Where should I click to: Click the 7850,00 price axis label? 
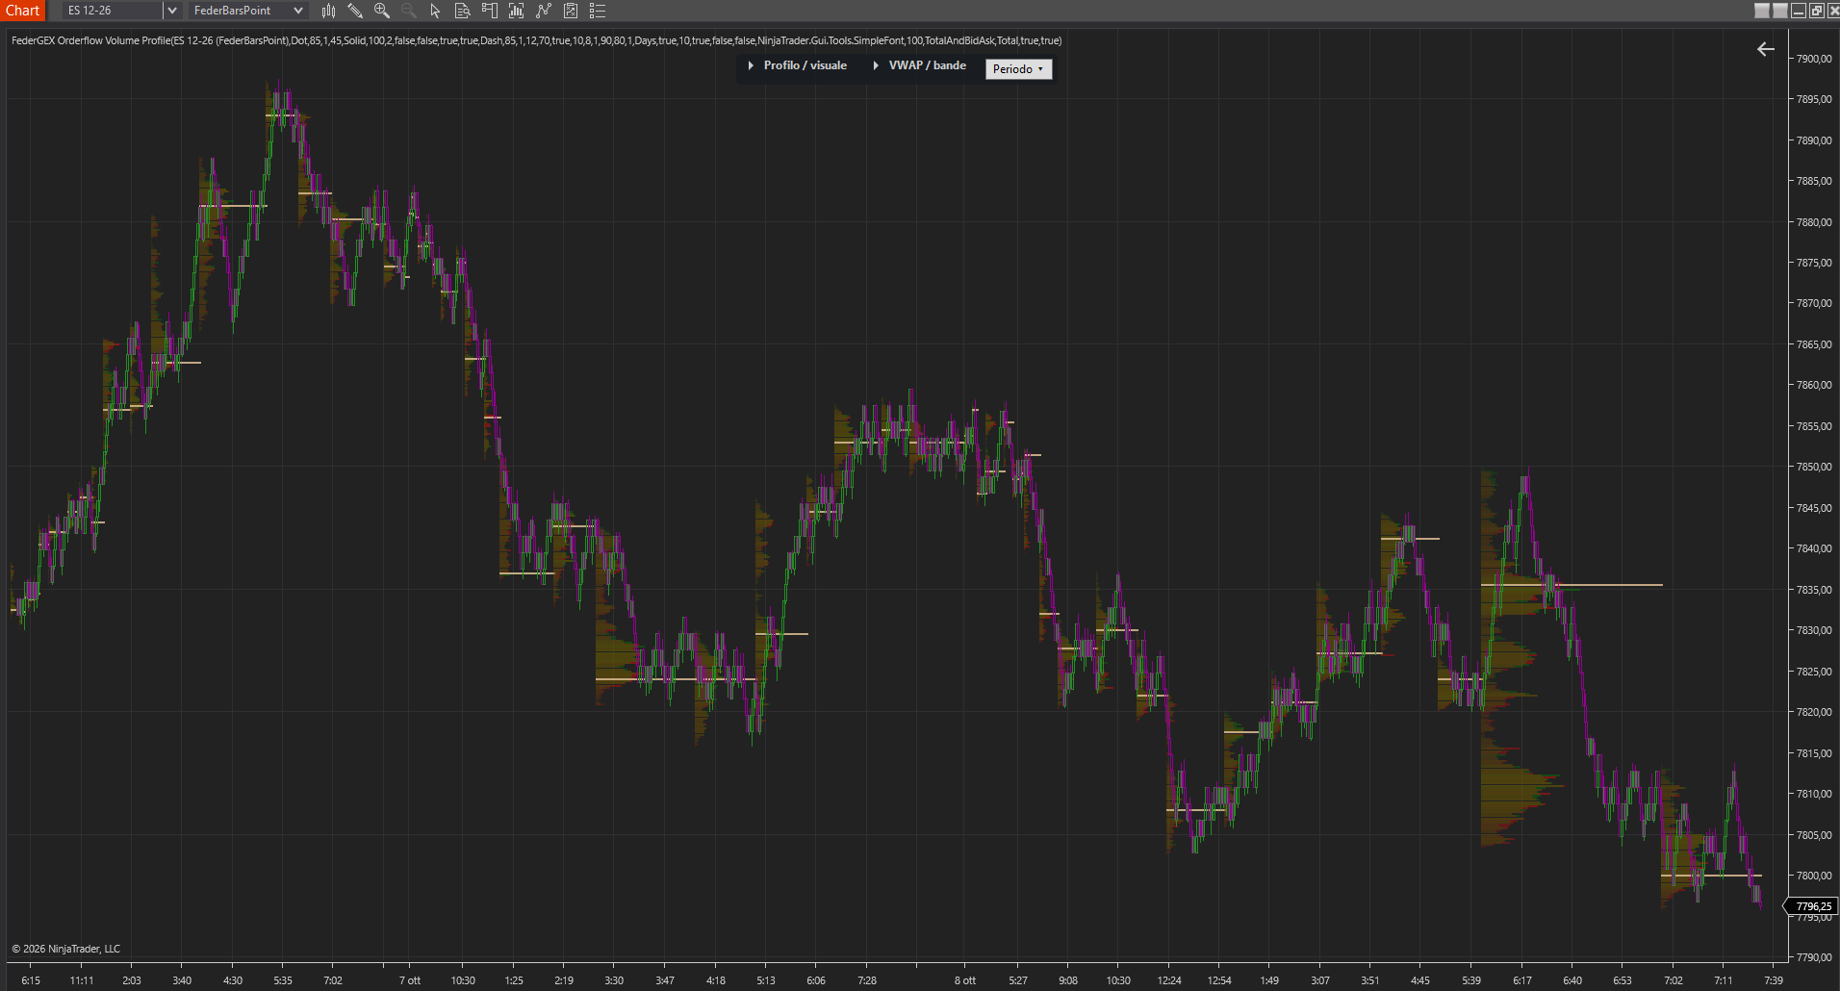click(x=1814, y=467)
